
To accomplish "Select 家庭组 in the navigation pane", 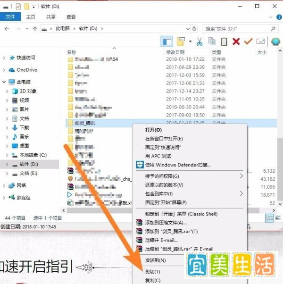I will [x=24, y=197].
